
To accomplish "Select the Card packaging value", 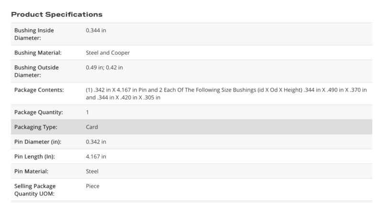I will [x=92, y=127].
